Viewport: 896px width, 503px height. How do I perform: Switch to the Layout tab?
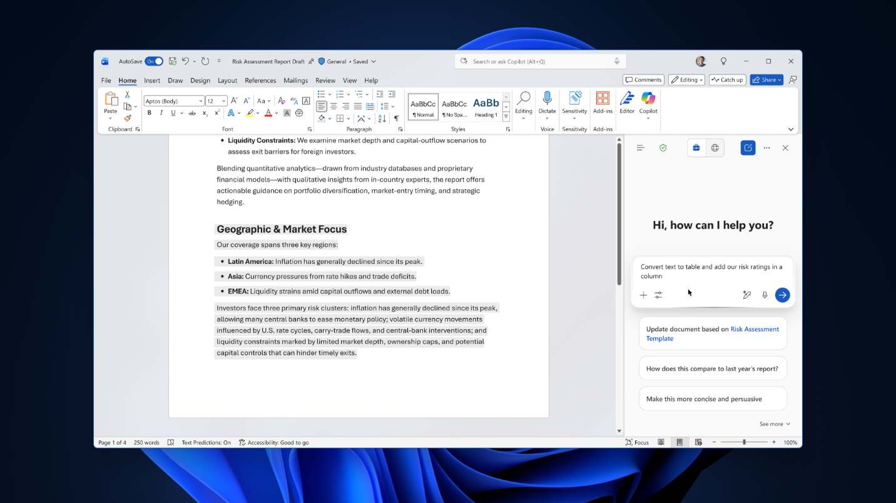pyautogui.click(x=227, y=81)
